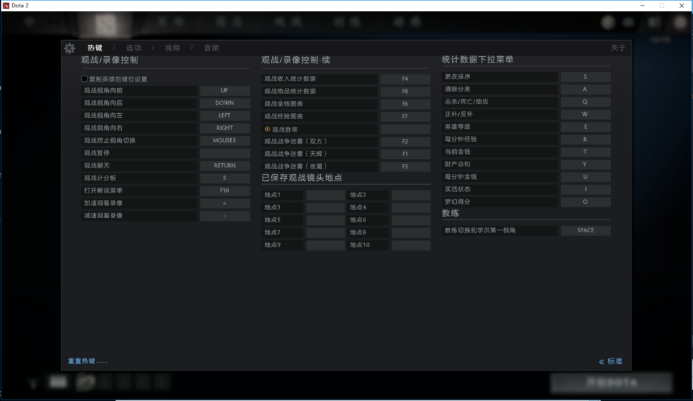The height and width of the screenshot is (401, 693).
Task: Select the 观战胜率 radio indicator
Action: pos(267,129)
